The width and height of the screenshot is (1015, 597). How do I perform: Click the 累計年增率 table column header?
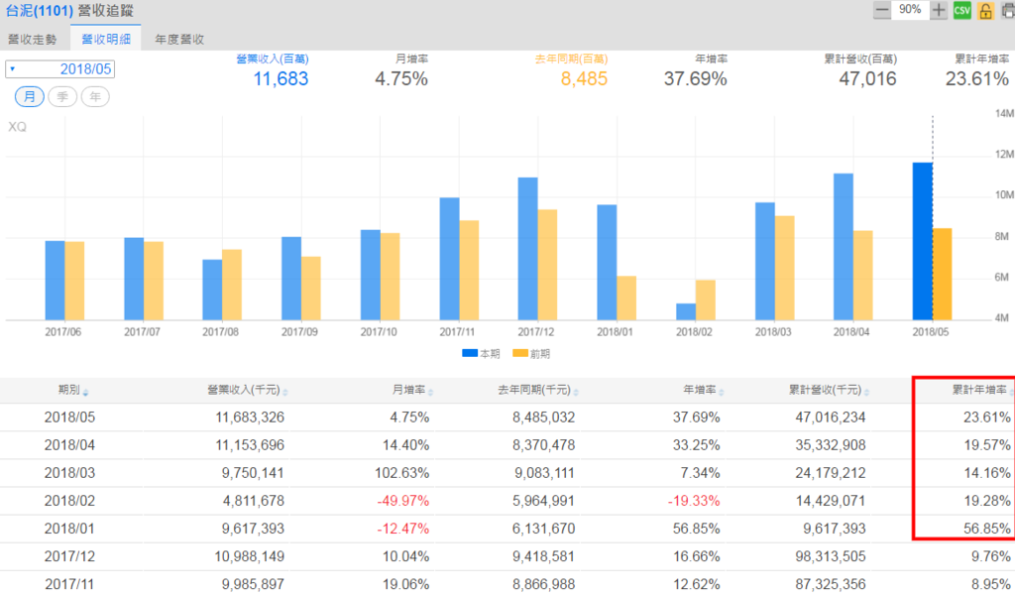pos(978,390)
